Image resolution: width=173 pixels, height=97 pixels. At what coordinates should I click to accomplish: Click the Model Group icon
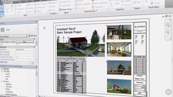coord(60,10)
